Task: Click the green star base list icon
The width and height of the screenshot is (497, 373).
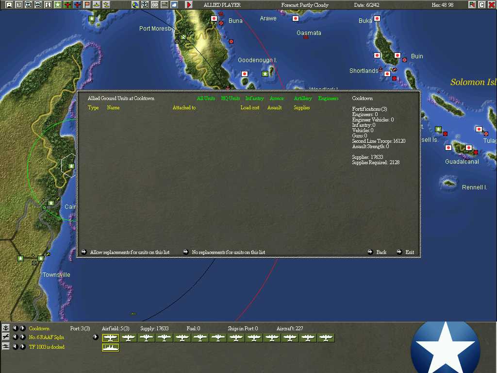Action: (x=57, y=5)
